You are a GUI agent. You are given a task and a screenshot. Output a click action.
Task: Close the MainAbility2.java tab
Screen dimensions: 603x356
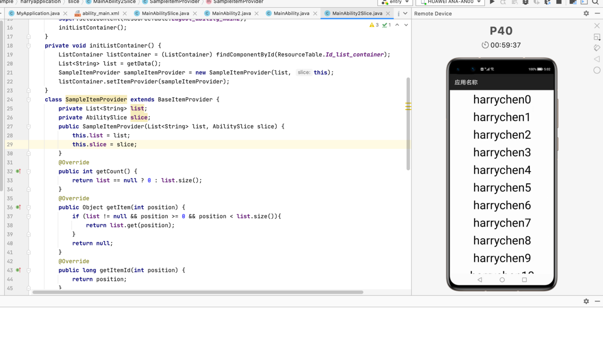pyautogui.click(x=257, y=14)
